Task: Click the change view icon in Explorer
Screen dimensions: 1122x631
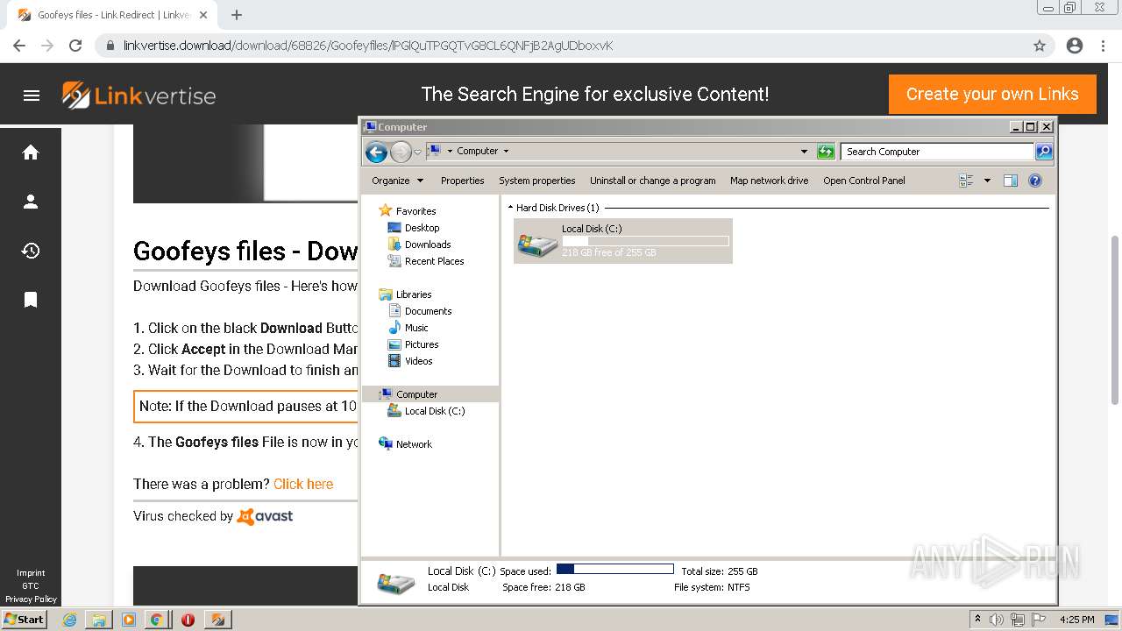Action: click(x=967, y=181)
